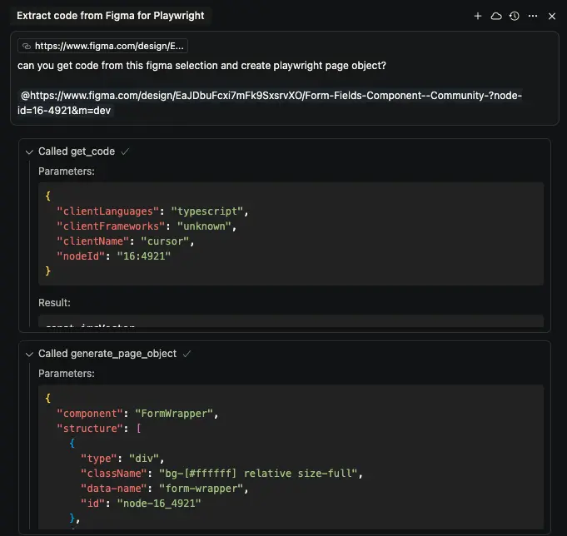
Task: Click the "FormWrapper" value
Action: [x=174, y=414]
